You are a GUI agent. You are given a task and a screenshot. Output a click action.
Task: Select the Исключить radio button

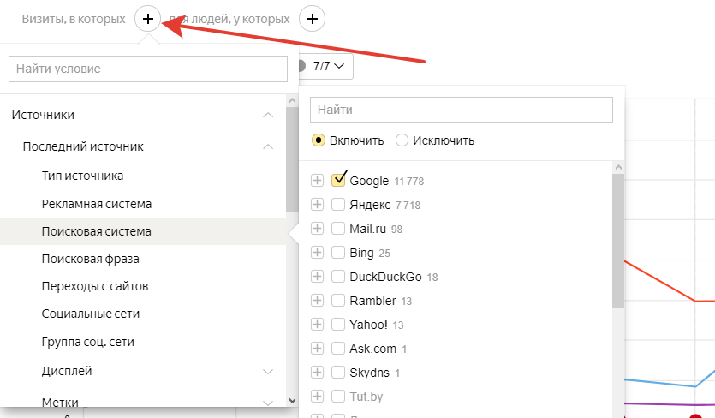tap(402, 140)
